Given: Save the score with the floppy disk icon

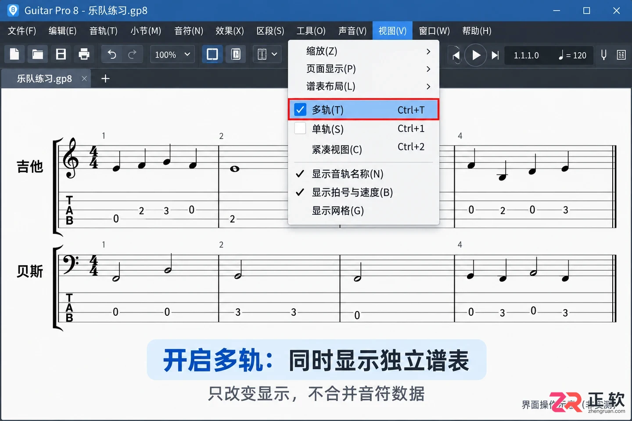Looking at the screenshot, I should 61,54.
